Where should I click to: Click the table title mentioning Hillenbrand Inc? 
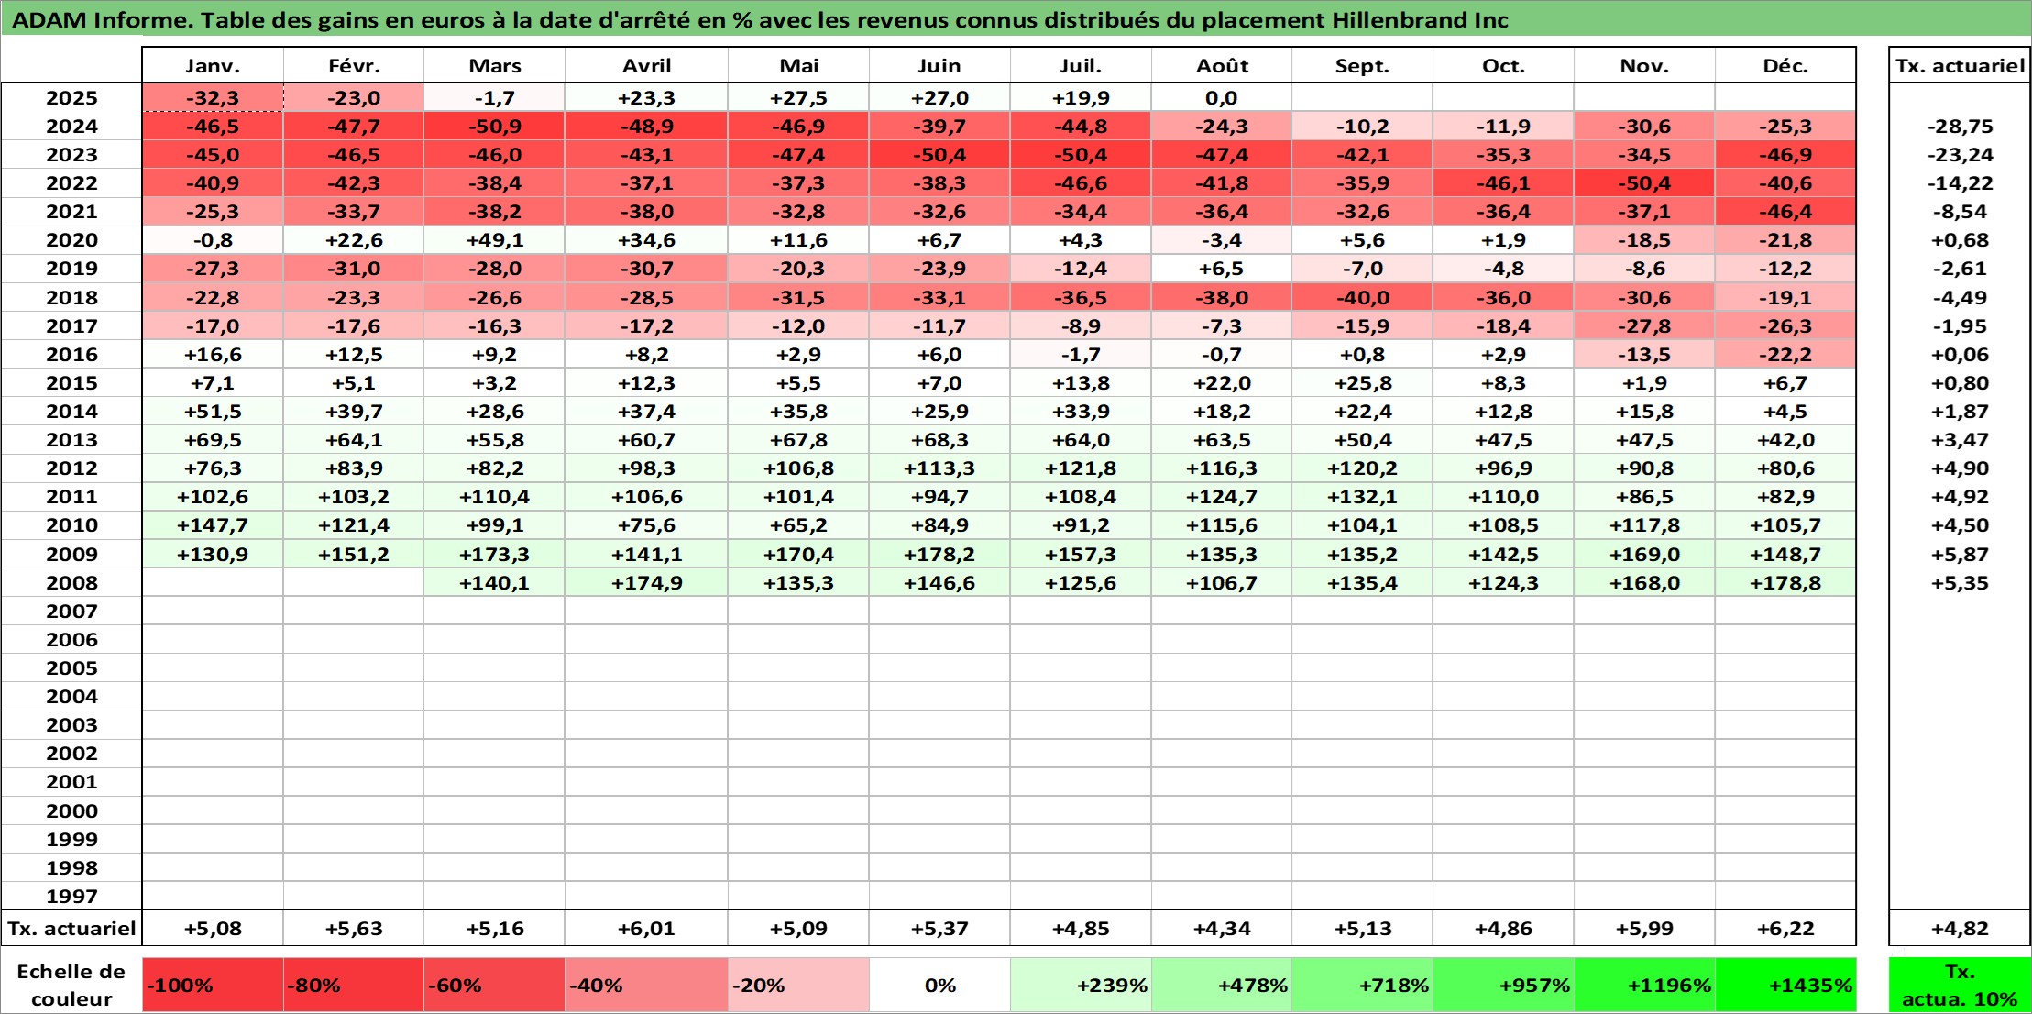point(760,20)
